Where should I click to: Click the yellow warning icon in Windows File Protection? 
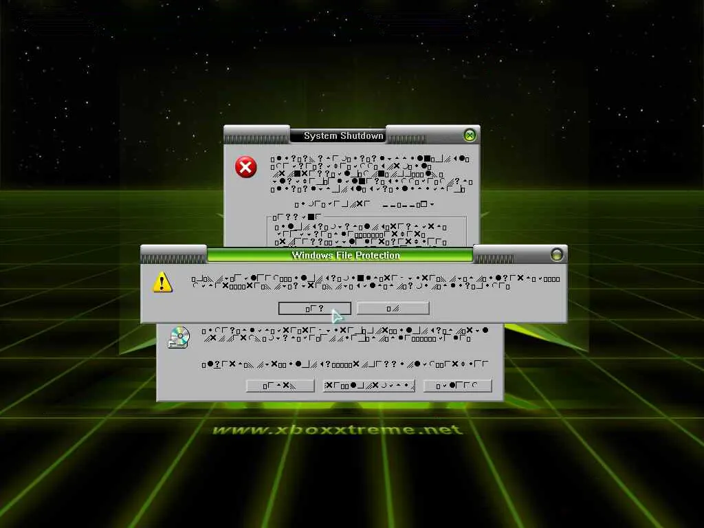click(x=162, y=283)
